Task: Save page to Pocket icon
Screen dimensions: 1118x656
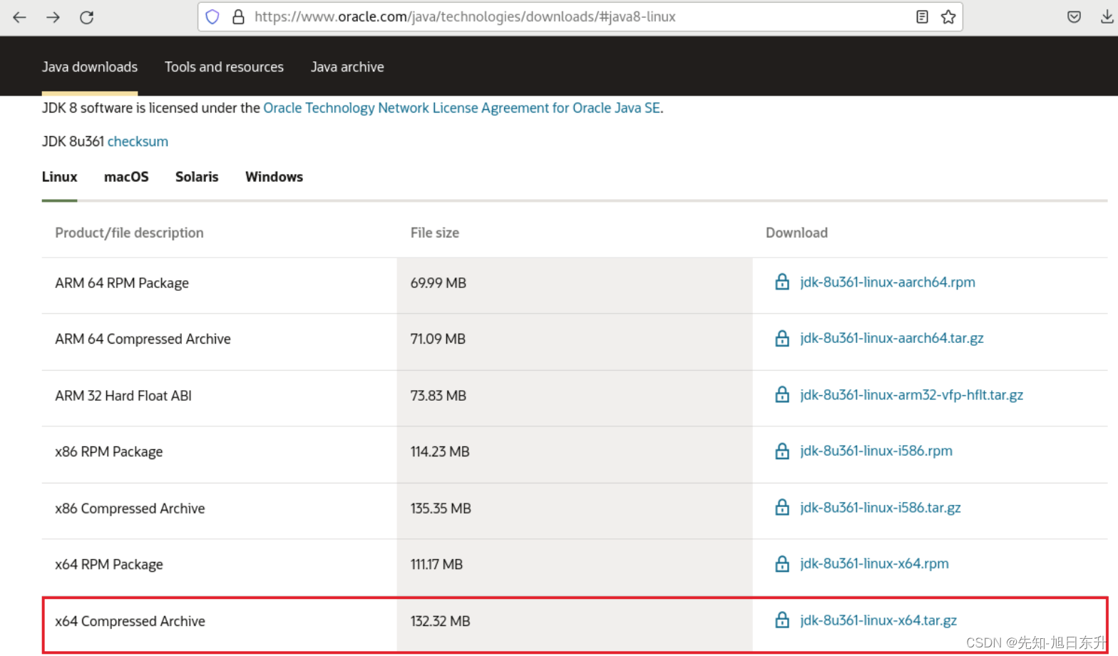Action: point(1074,17)
